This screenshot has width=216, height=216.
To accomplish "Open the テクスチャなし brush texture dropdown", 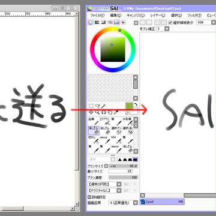I will pyautogui.click(x=119, y=191).
